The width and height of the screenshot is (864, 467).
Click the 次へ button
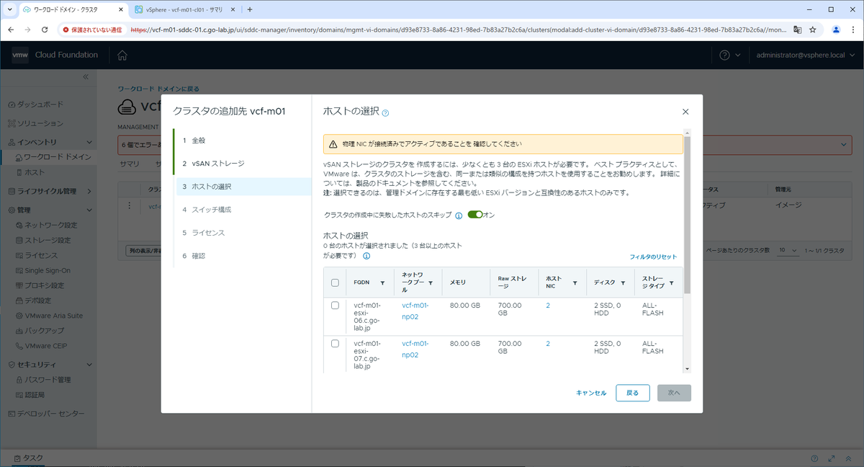click(x=674, y=393)
